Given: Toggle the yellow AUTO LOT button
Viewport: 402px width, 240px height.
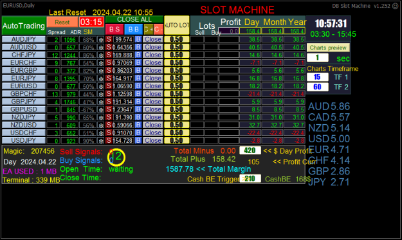Looking at the screenshot, I should [177, 25].
